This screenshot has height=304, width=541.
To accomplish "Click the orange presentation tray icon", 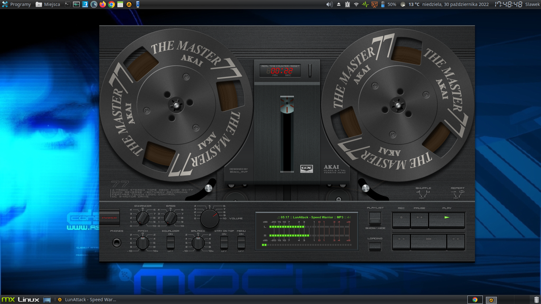I will [x=374, y=4].
